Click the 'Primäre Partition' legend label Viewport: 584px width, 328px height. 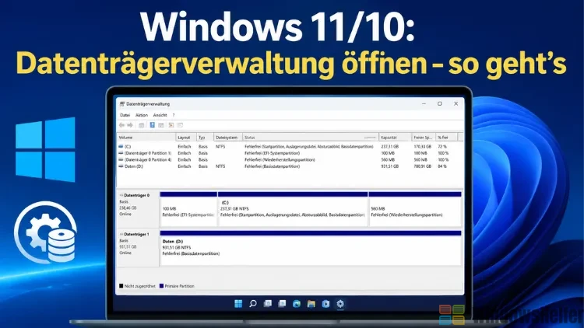coord(180,286)
